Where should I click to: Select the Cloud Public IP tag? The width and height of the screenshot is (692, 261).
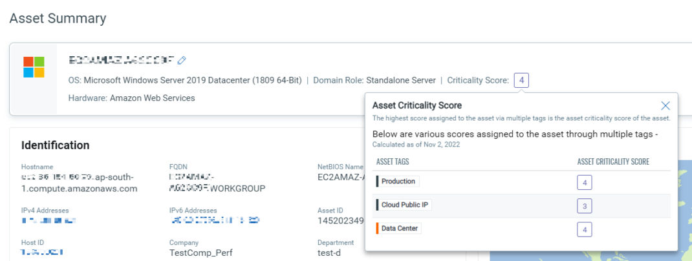pos(405,205)
